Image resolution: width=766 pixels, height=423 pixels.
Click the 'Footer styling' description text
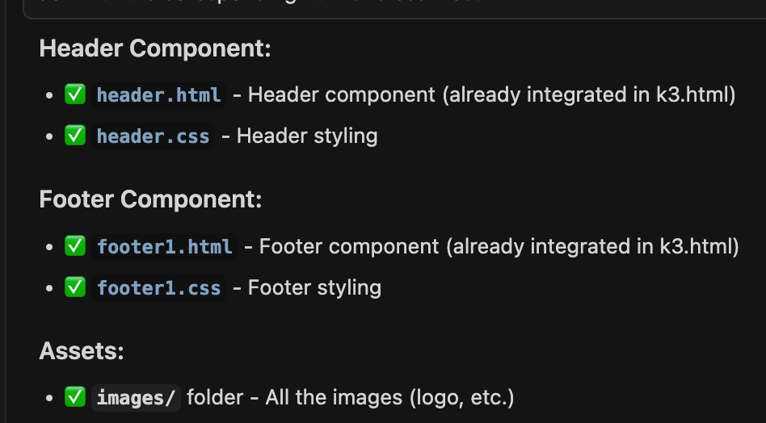pos(314,287)
